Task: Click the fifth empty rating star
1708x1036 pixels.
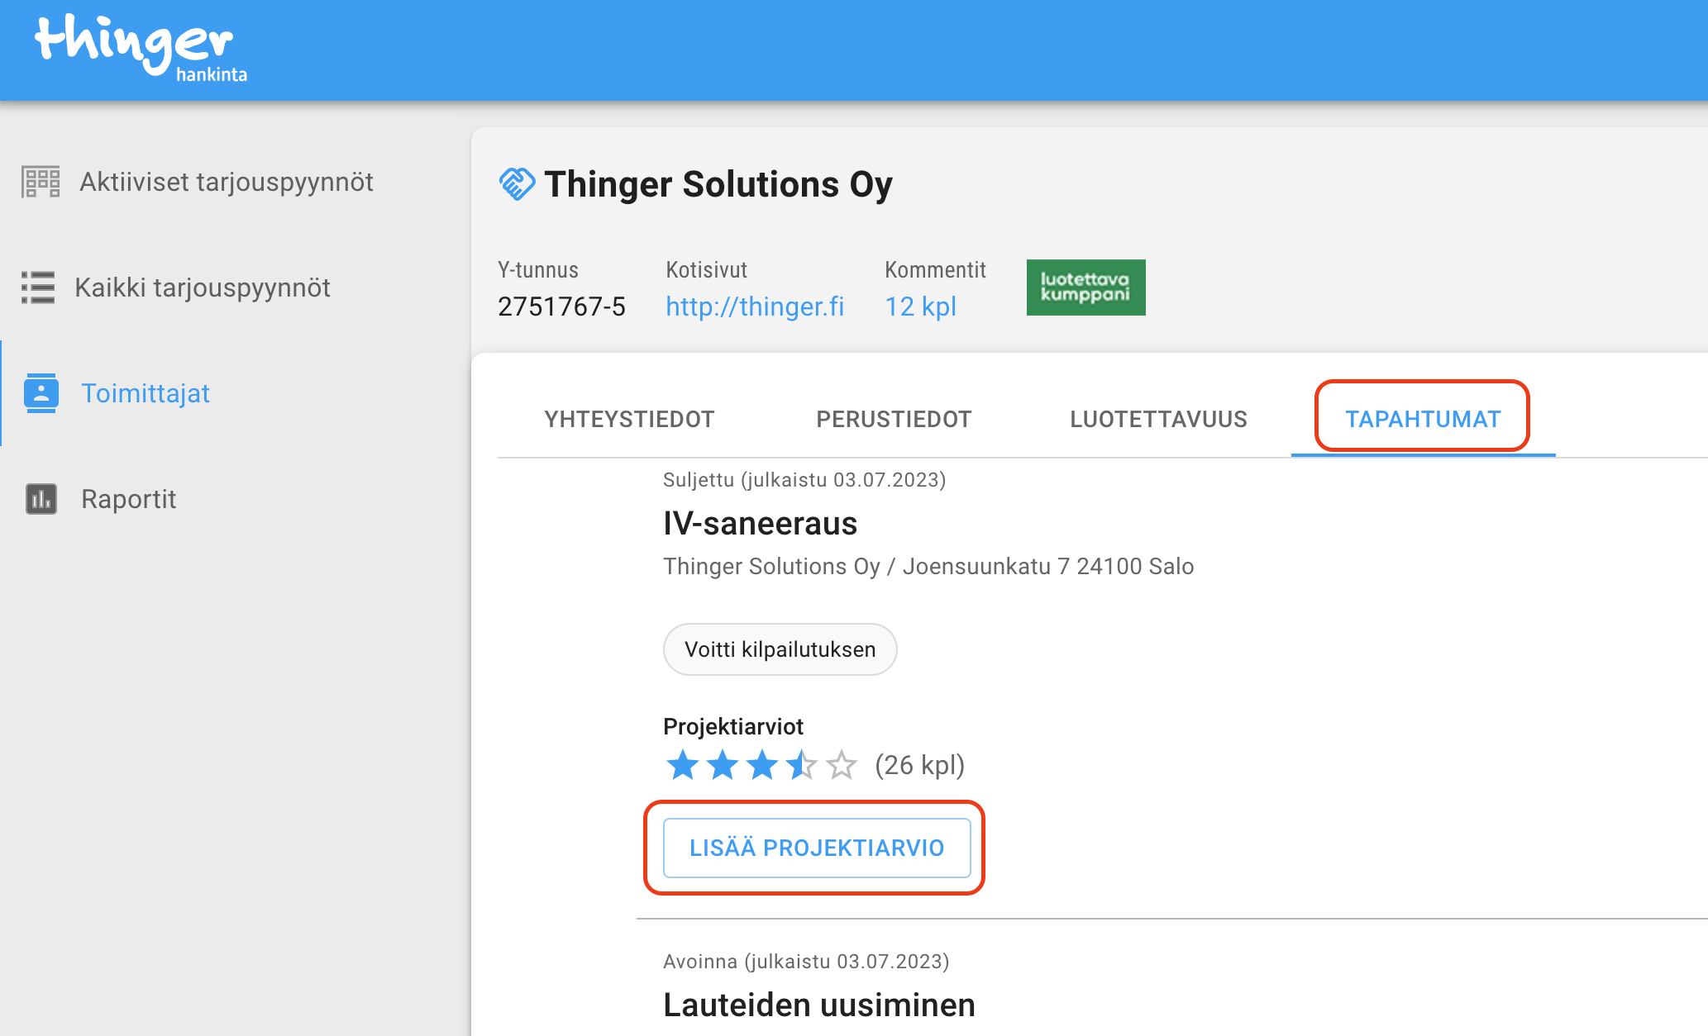Action: pyautogui.click(x=842, y=765)
